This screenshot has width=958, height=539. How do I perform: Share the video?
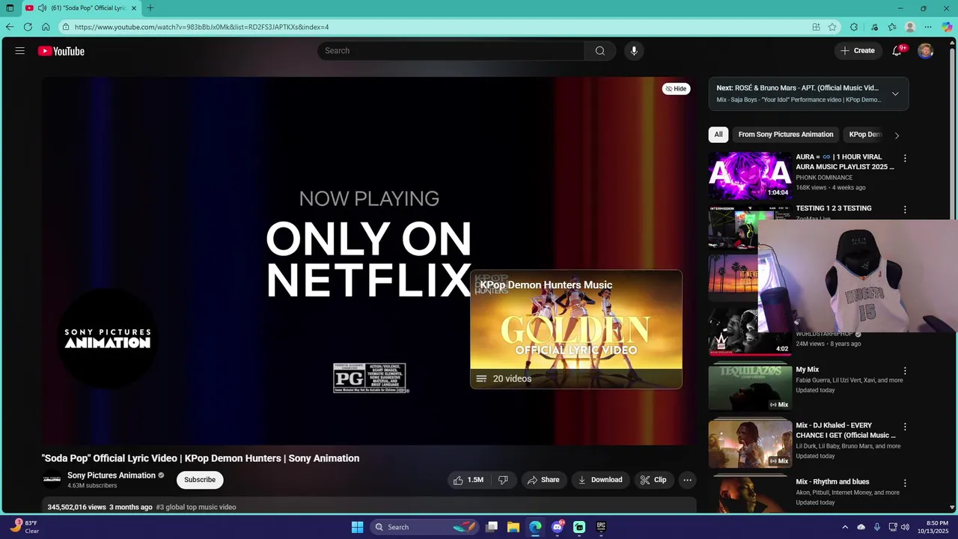tap(543, 480)
